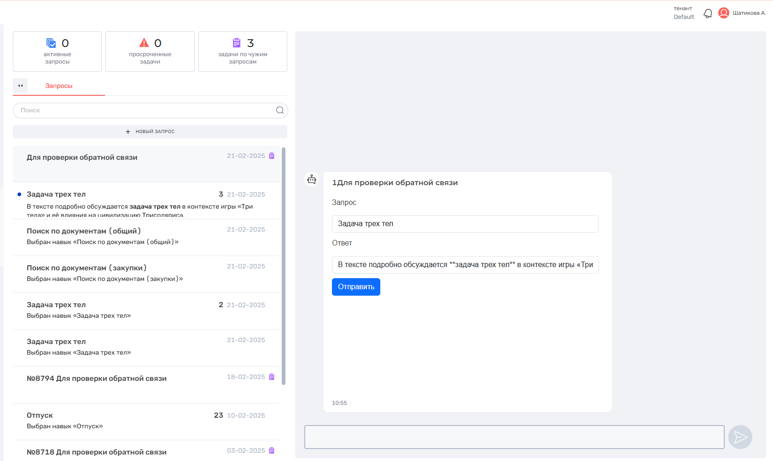Collapse the sidebar with double-arrow button
Image resolution: width=773 pixels, height=461 pixels.
tap(20, 86)
